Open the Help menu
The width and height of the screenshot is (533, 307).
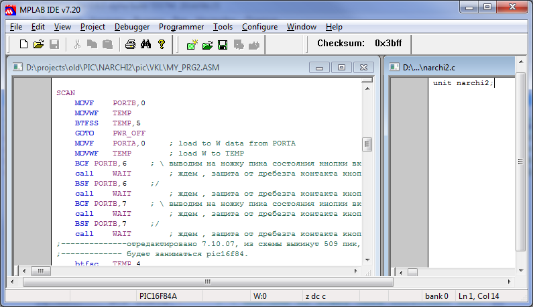point(334,27)
